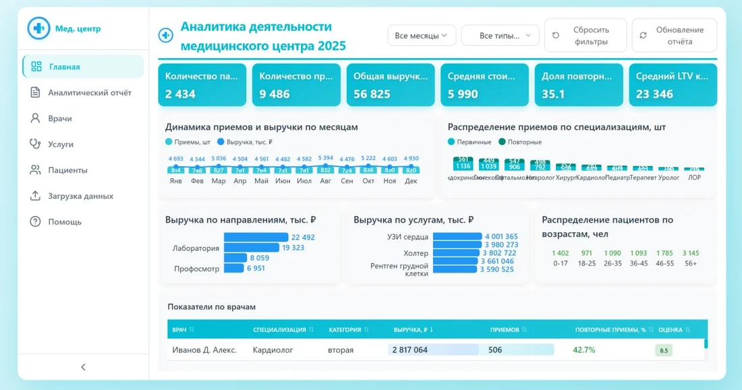This screenshot has width=742, height=390.
Task: Click the Средняя стоимость 5 990 card
Action: coord(484,85)
